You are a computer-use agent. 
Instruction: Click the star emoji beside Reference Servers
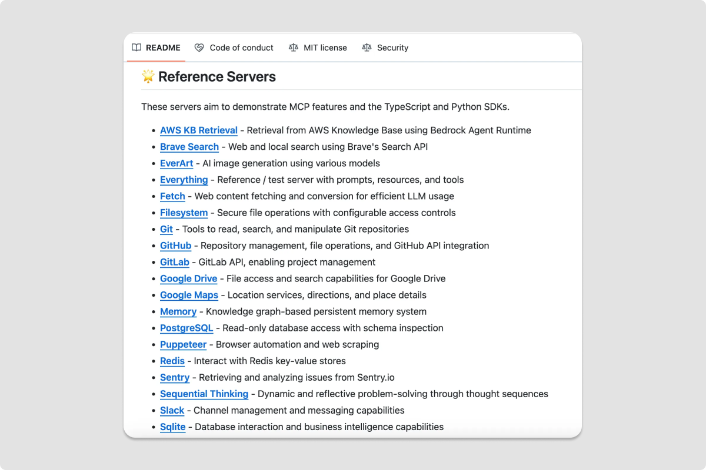(x=148, y=76)
